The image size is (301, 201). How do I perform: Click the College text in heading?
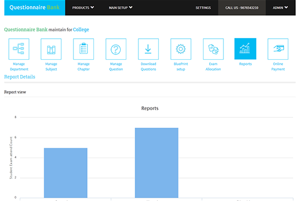81,30
